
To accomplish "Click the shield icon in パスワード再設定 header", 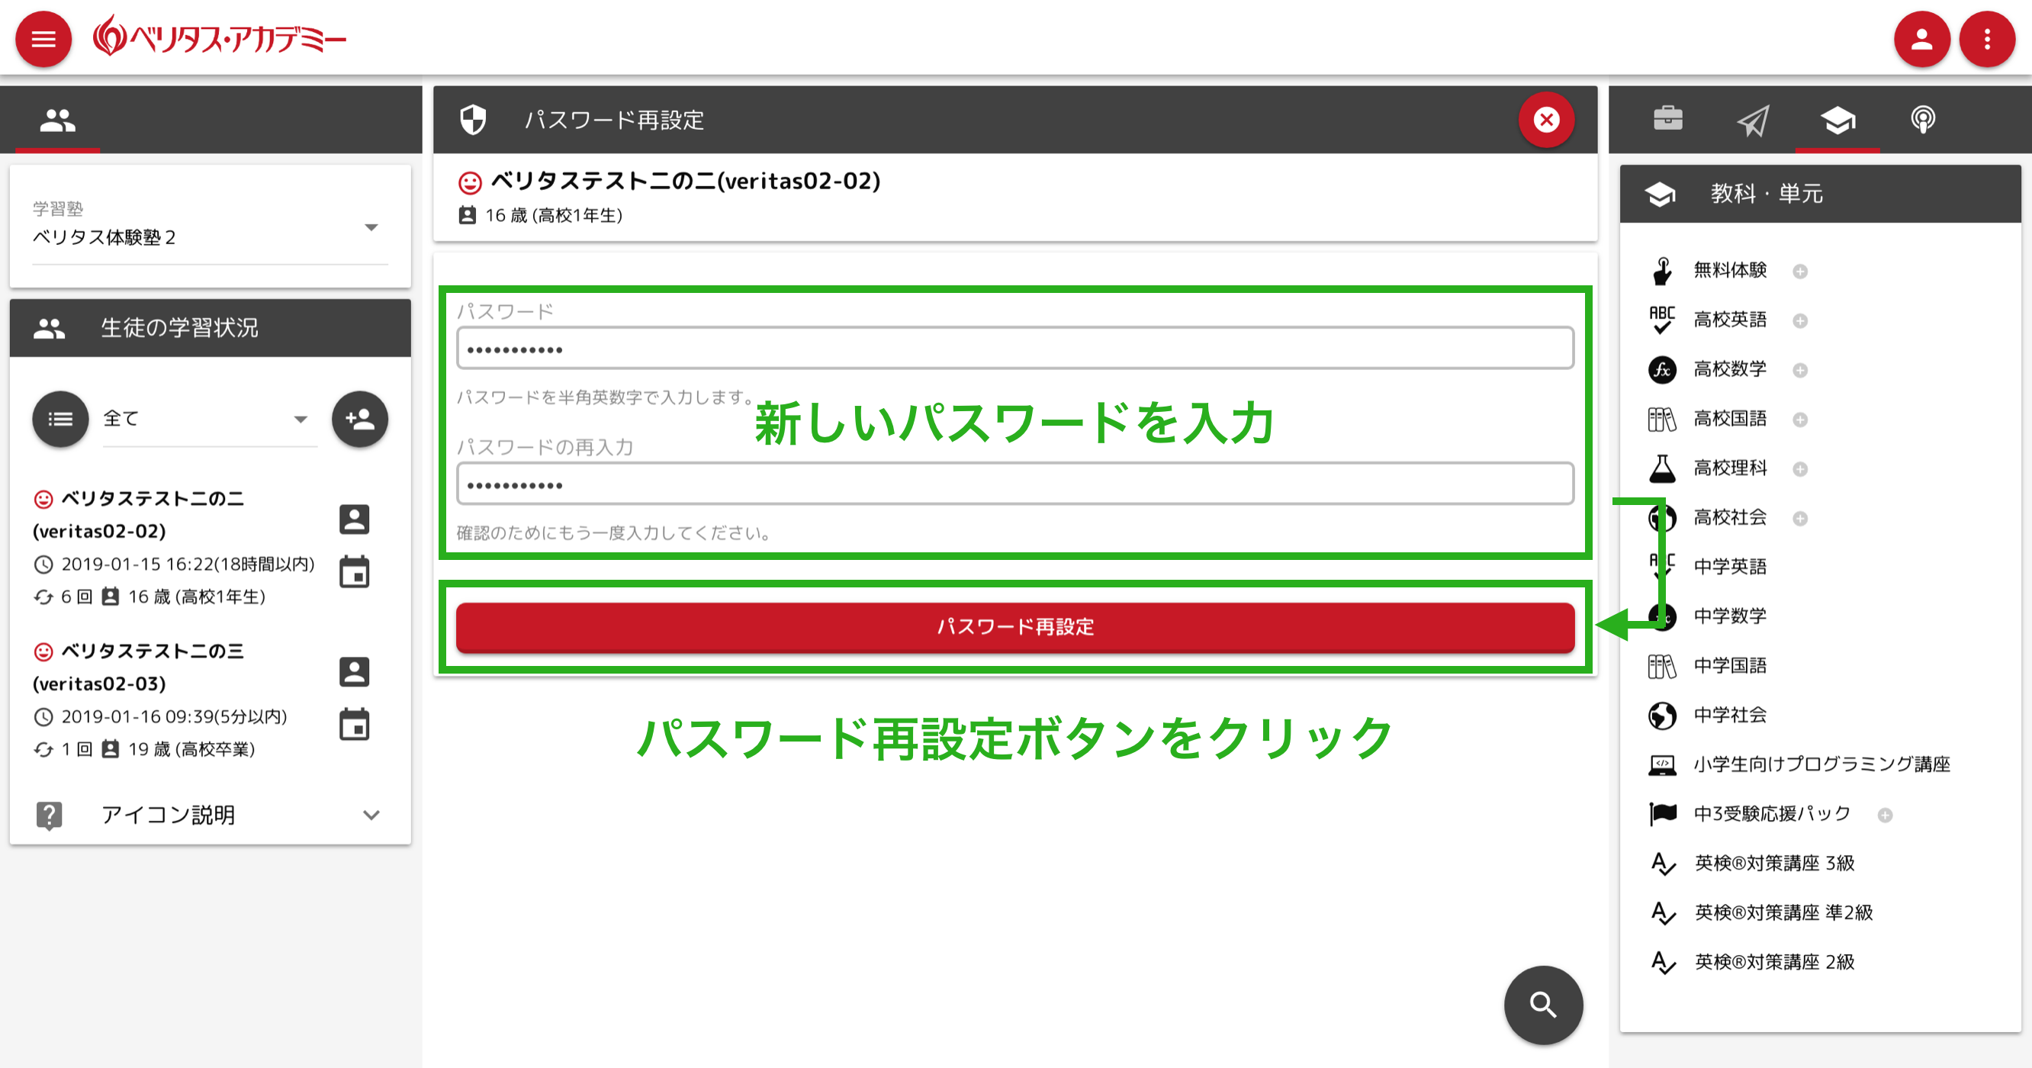I will 472,120.
